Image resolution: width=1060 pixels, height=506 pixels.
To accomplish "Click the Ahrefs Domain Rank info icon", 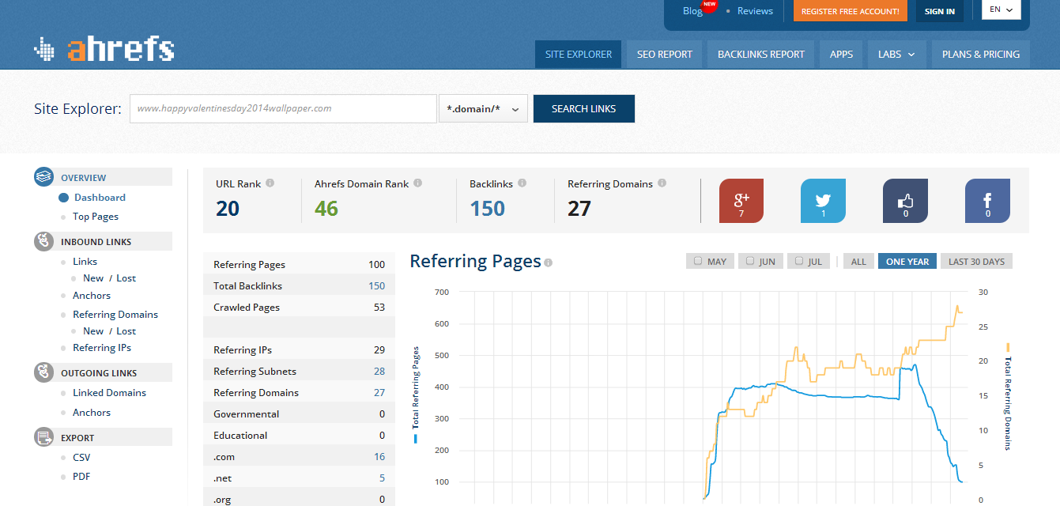I will click(418, 183).
